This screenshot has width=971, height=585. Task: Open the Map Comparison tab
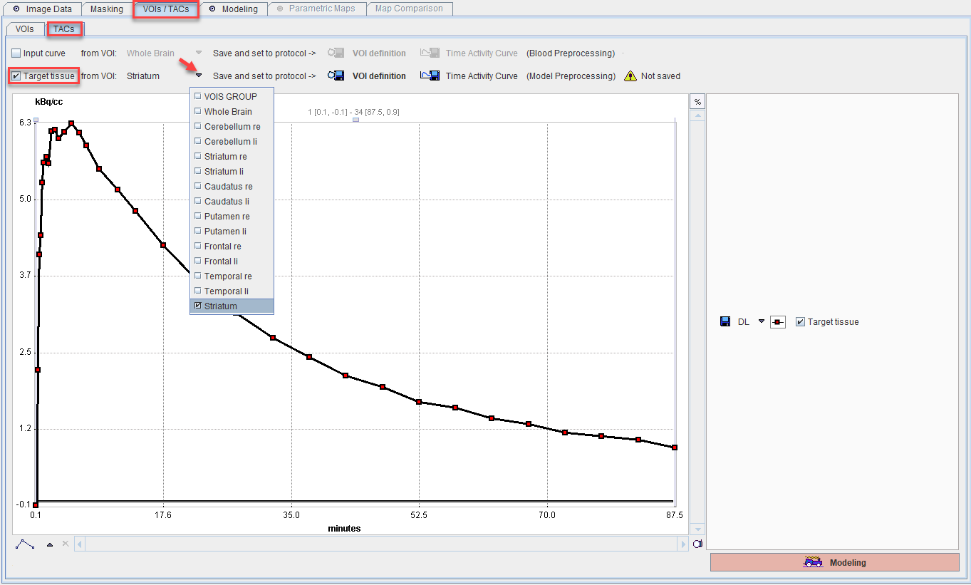click(x=409, y=9)
